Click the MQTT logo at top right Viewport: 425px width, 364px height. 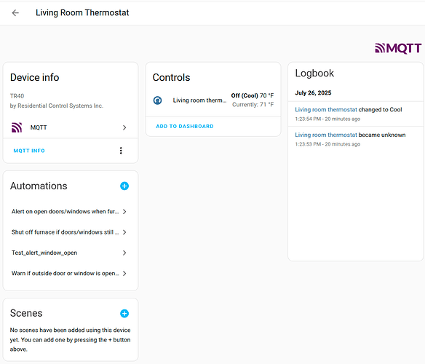click(x=398, y=48)
